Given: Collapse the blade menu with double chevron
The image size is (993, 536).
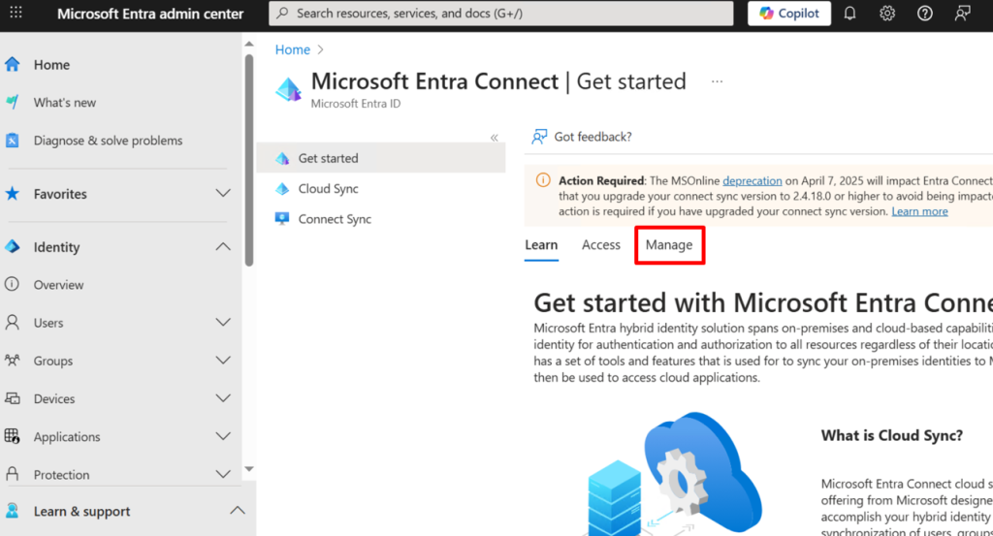Looking at the screenshot, I should (x=494, y=138).
